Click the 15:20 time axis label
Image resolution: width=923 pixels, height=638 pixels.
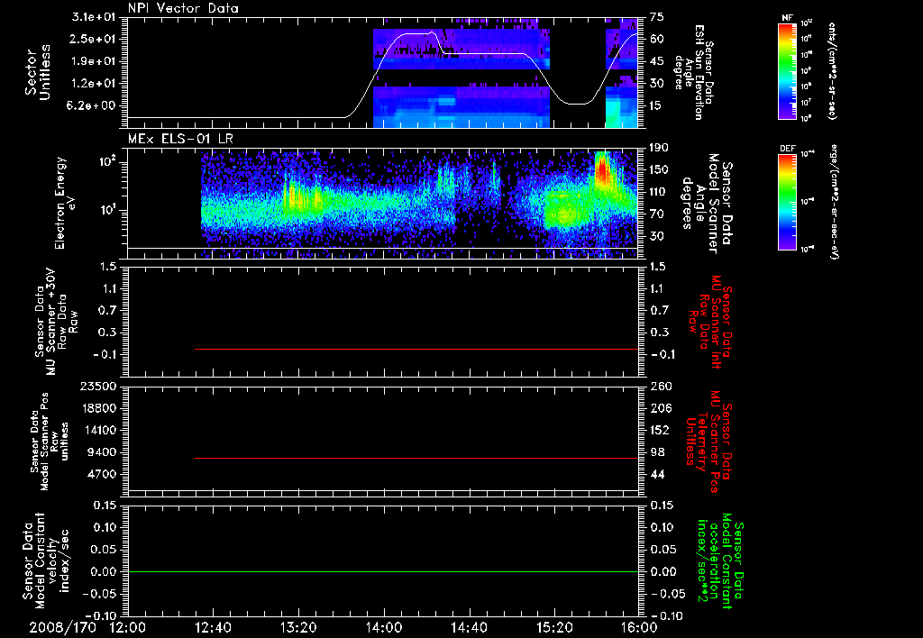coord(554,627)
